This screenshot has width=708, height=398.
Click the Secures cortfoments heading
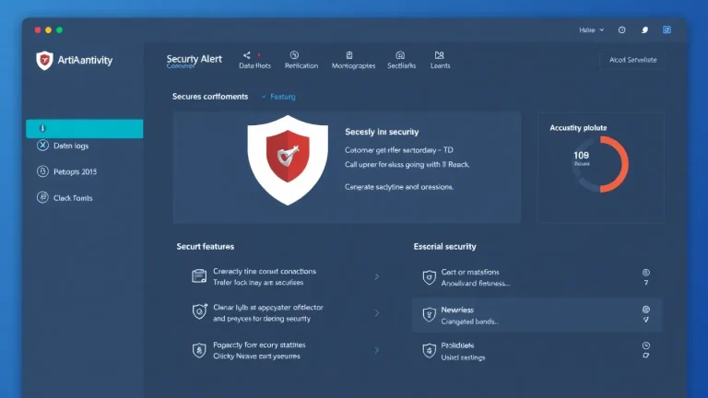point(210,97)
